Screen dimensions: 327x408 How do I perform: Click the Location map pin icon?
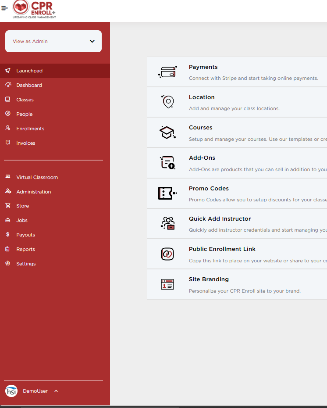click(x=168, y=102)
